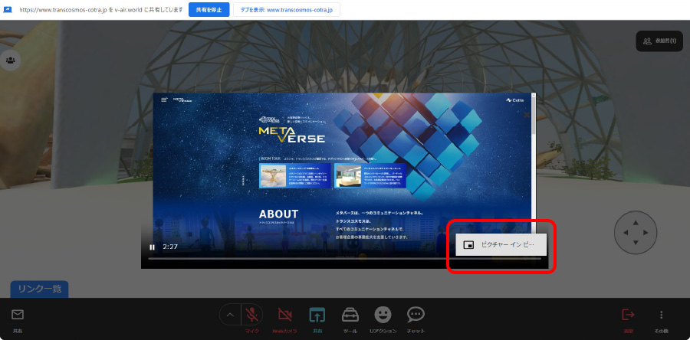Close the shared video with X icon
Image resolution: width=690 pixels, height=340 pixels.
527,115
